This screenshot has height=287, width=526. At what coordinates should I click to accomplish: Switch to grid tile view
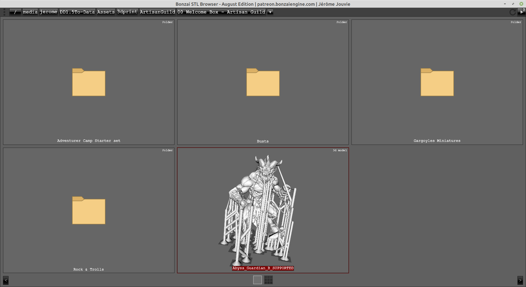[x=268, y=280]
